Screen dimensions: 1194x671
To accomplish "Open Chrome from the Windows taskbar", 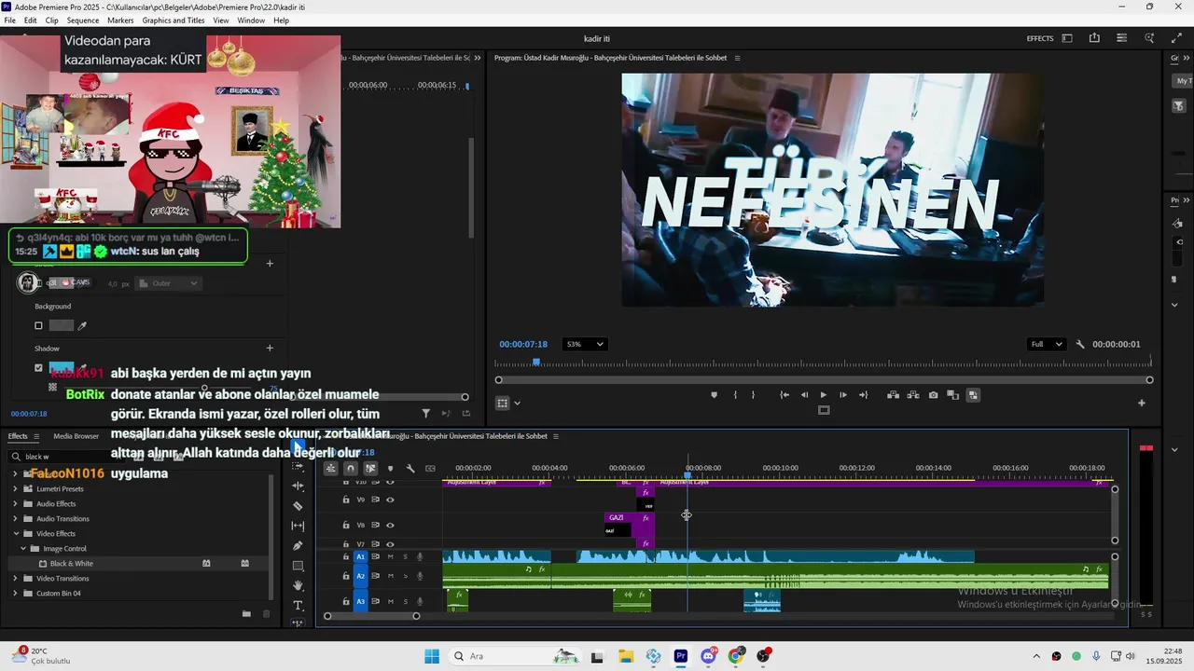I will (736, 656).
